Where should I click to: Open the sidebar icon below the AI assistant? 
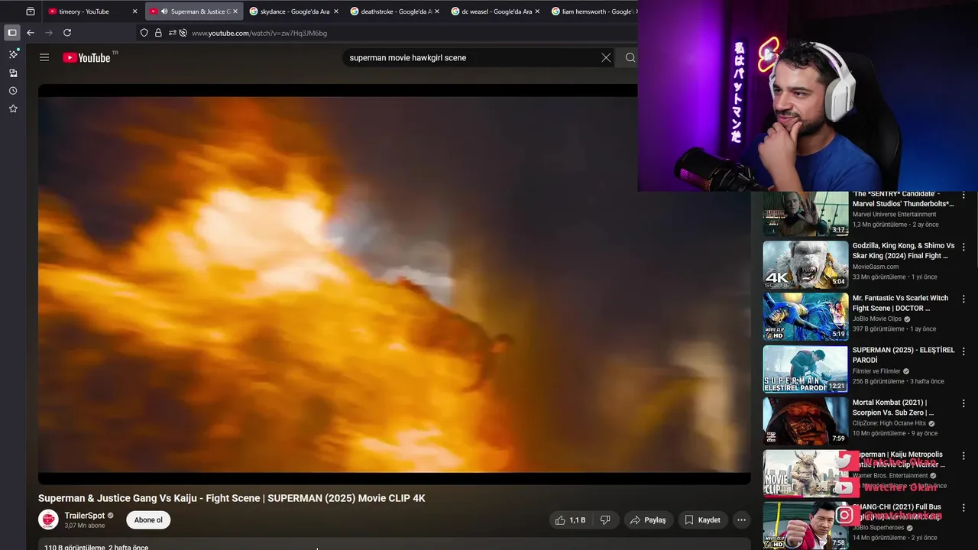pos(13,73)
